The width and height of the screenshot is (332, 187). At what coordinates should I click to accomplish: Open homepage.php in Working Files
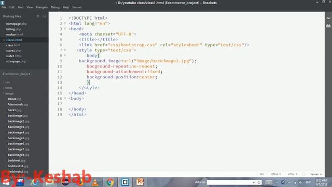click(16, 24)
